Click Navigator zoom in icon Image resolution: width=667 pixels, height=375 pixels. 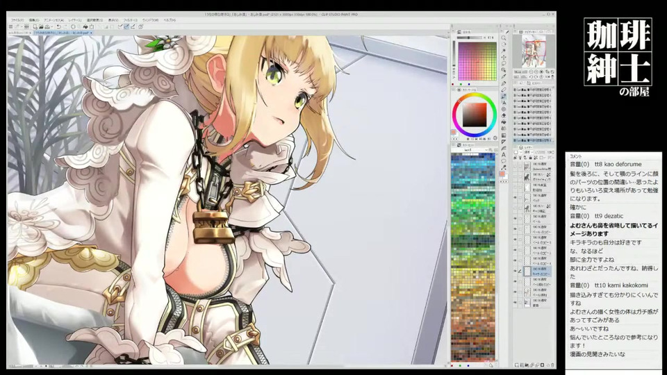point(536,72)
